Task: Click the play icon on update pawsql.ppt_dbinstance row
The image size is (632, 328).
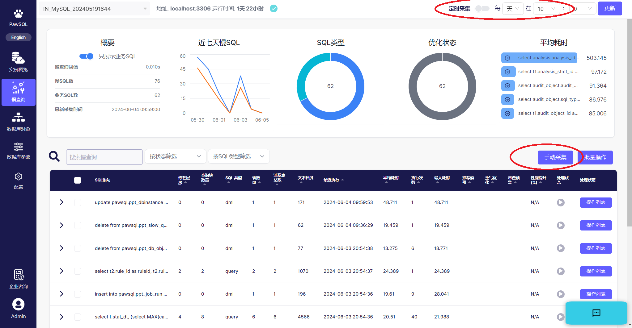Action: point(561,202)
